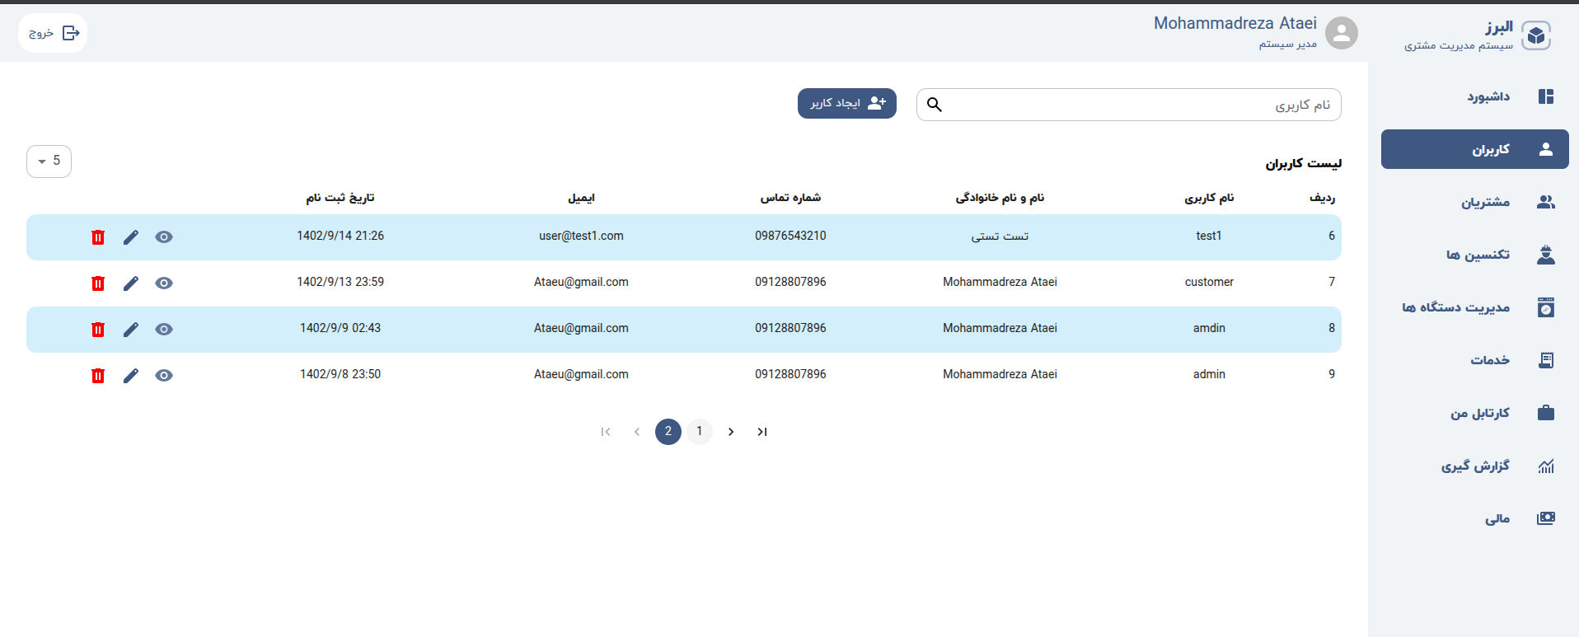Go to pagination page 1
The width and height of the screenshot is (1579, 637).
pyautogui.click(x=700, y=432)
